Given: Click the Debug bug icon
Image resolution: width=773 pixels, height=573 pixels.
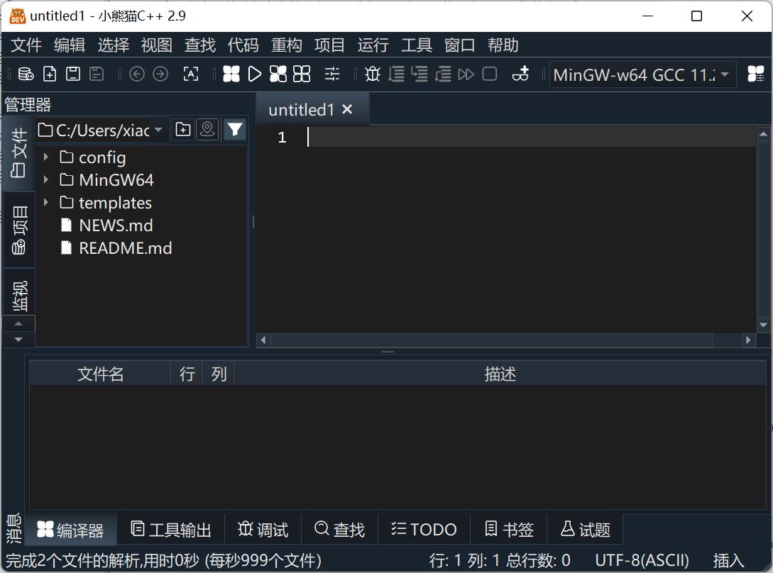Looking at the screenshot, I should pos(372,74).
